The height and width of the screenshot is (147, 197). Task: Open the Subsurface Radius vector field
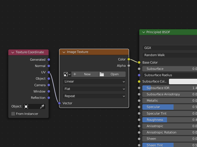point(170,75)
